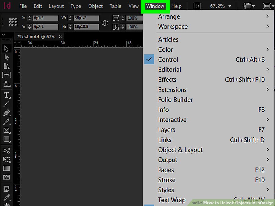This screenshot has width=275, height=206.
Task: Open Adobe Bridge via Br icon
Action: (197, 6)
